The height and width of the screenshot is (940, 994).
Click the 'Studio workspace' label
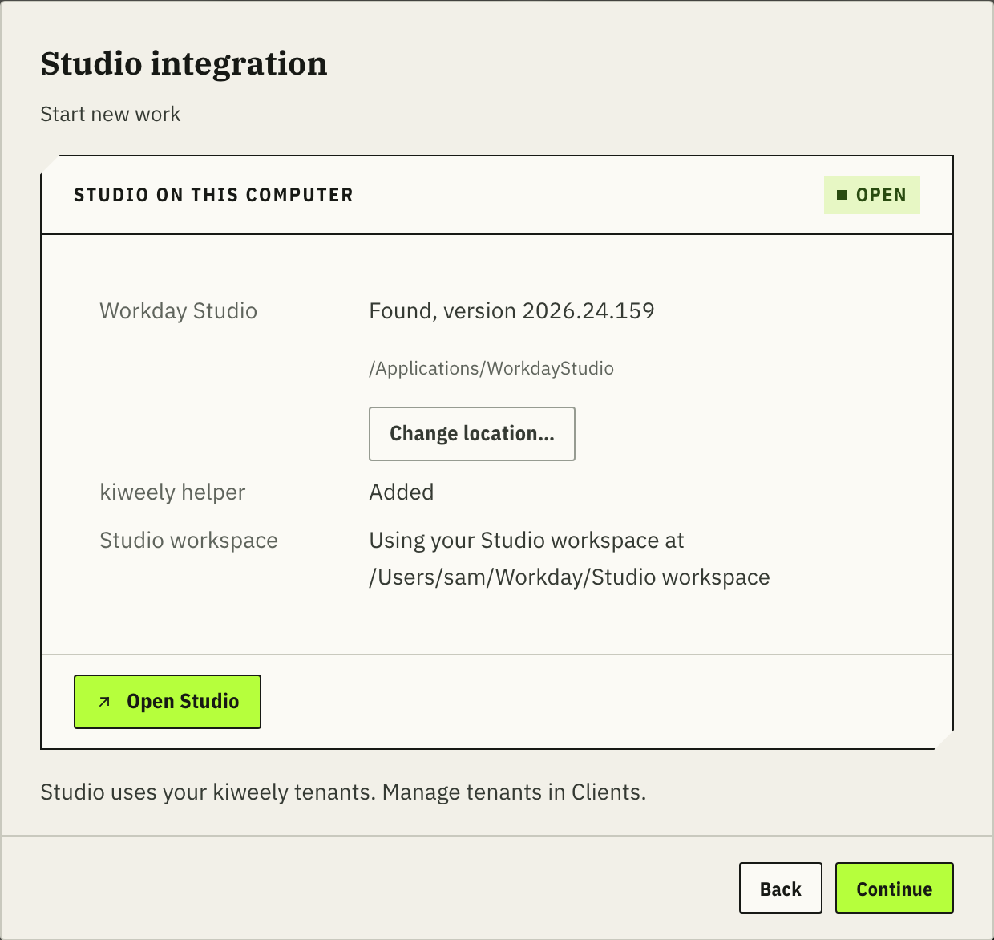[188, 541]
